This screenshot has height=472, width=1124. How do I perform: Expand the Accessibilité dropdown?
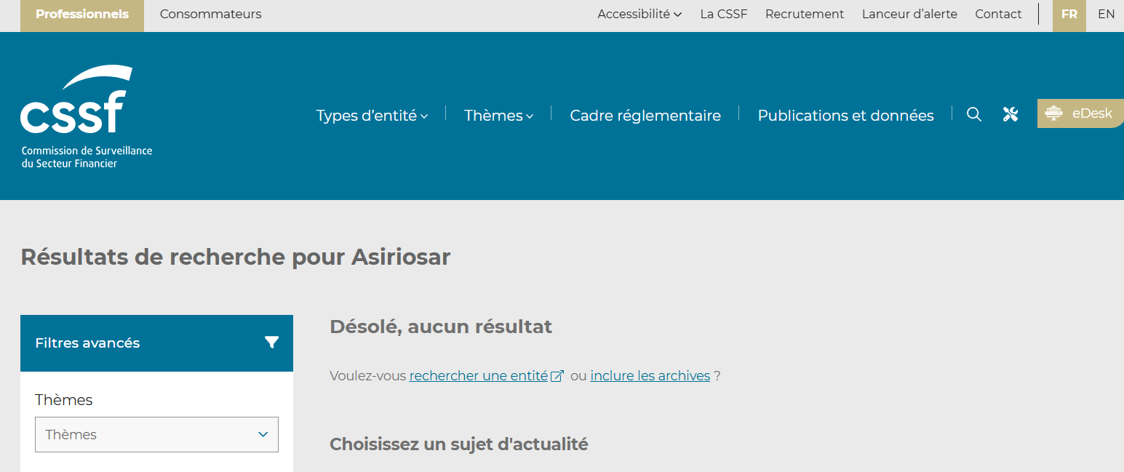click(x=639, y=15)
